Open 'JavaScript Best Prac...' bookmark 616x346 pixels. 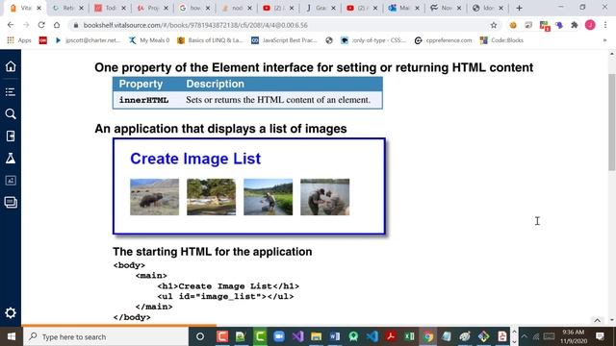coord(284,40)
